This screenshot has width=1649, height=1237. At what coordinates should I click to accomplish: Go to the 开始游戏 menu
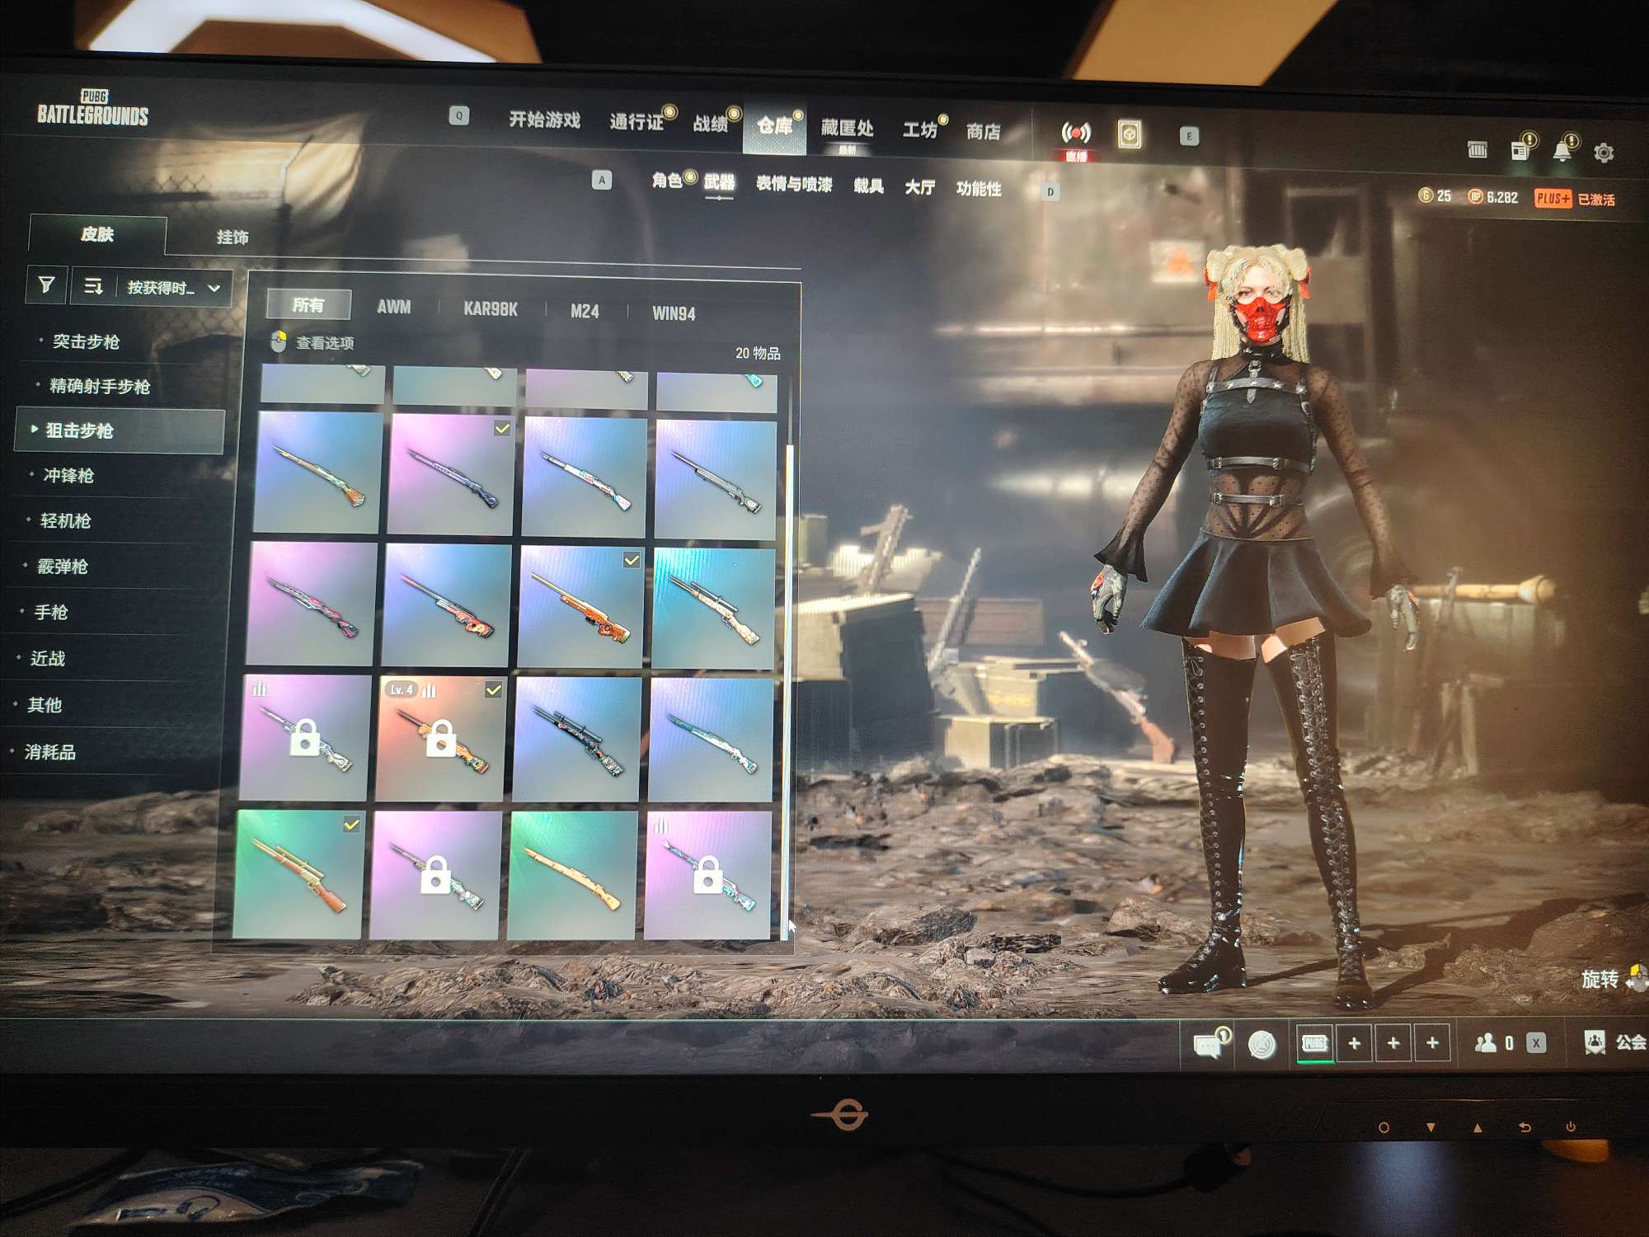tap(544, 120)
